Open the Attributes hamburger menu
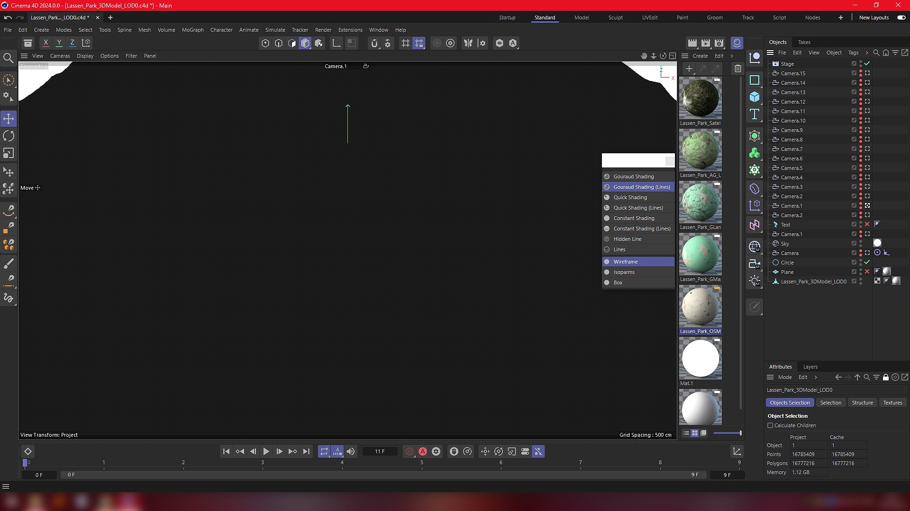Screen dimensions: 910x511 pos(770,377)
